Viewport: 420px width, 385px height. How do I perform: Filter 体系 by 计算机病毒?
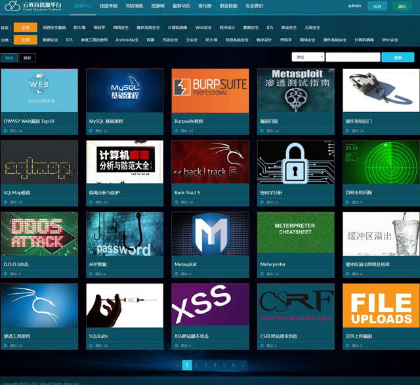tap(177, 28)
